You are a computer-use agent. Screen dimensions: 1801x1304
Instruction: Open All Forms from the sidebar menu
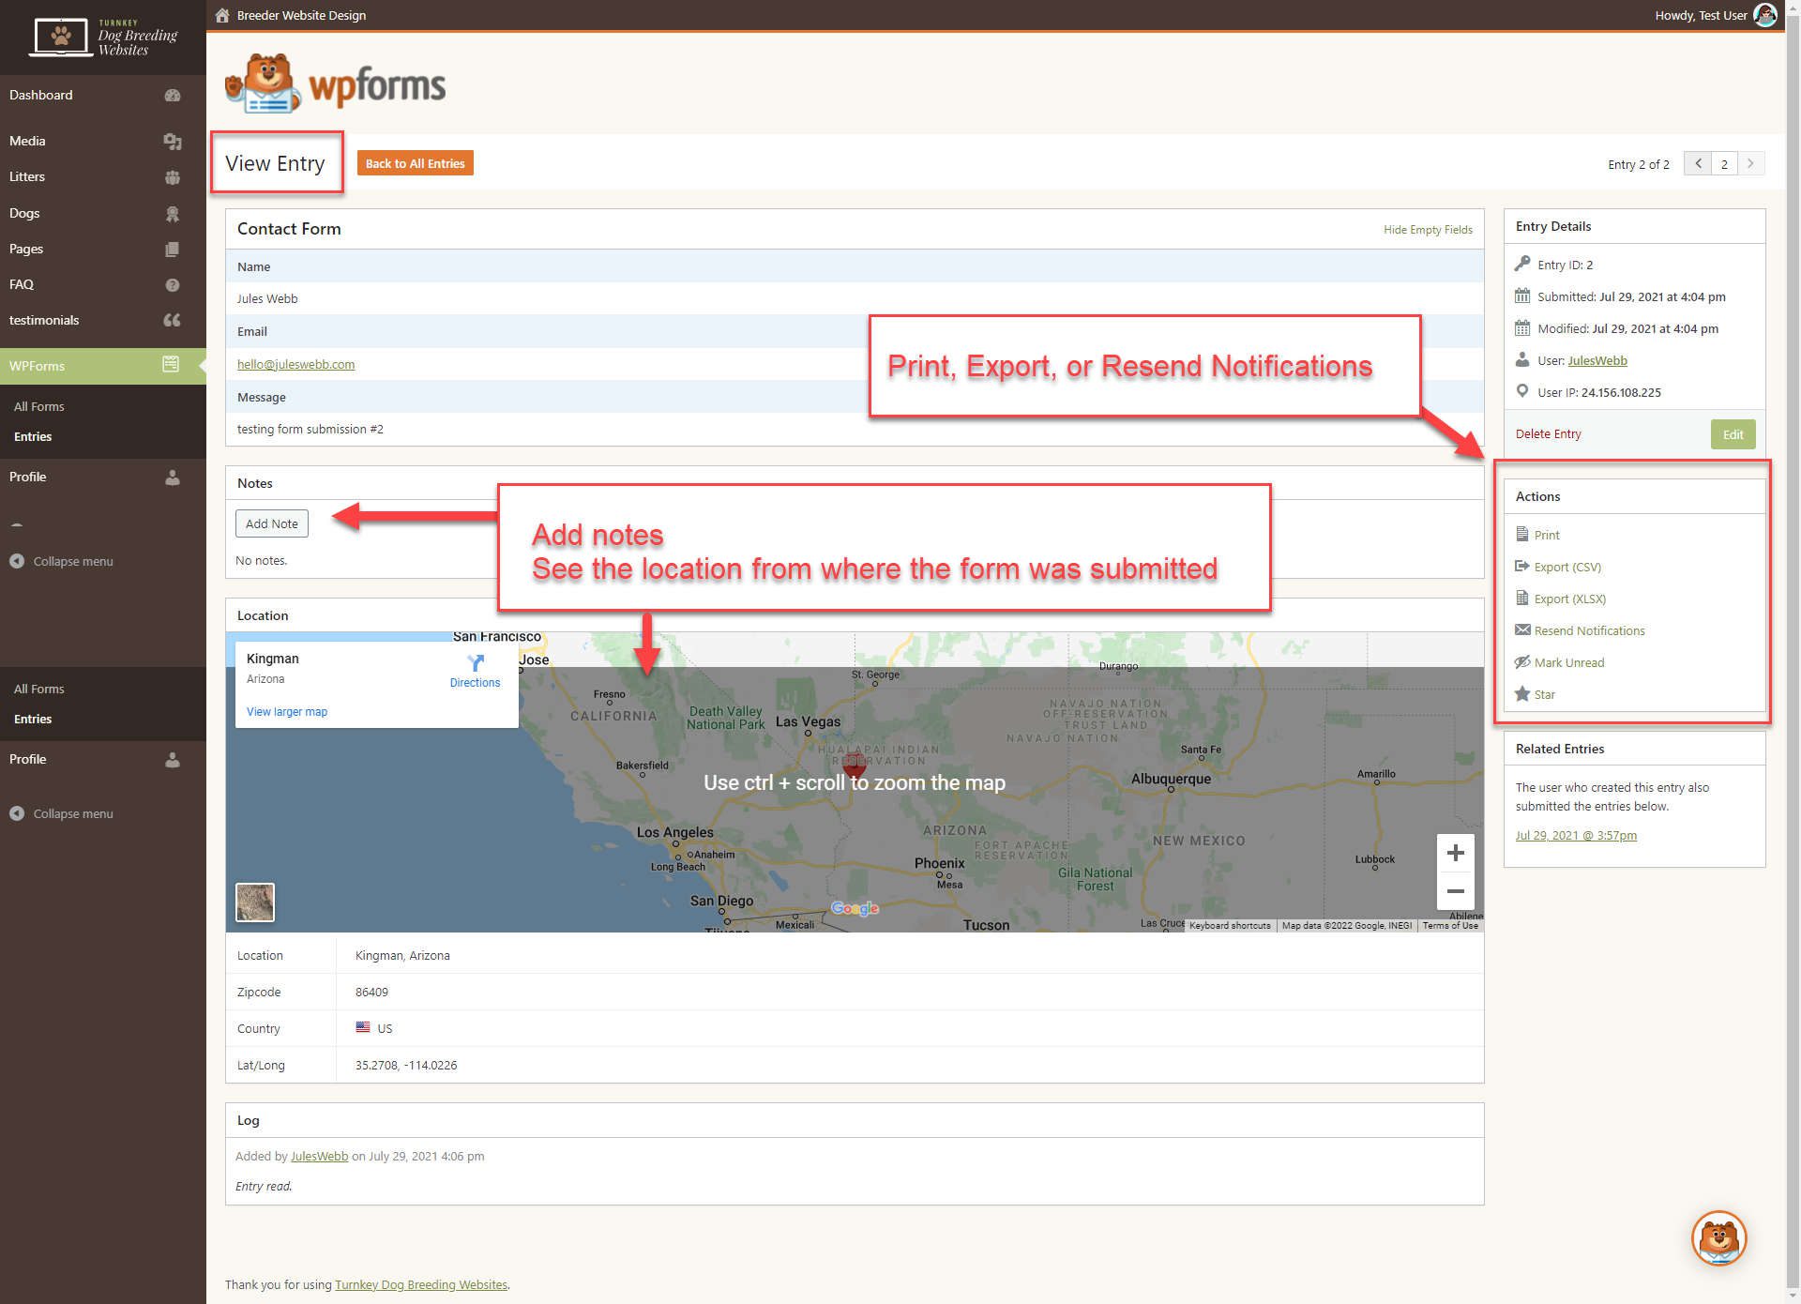click(38, 406)
